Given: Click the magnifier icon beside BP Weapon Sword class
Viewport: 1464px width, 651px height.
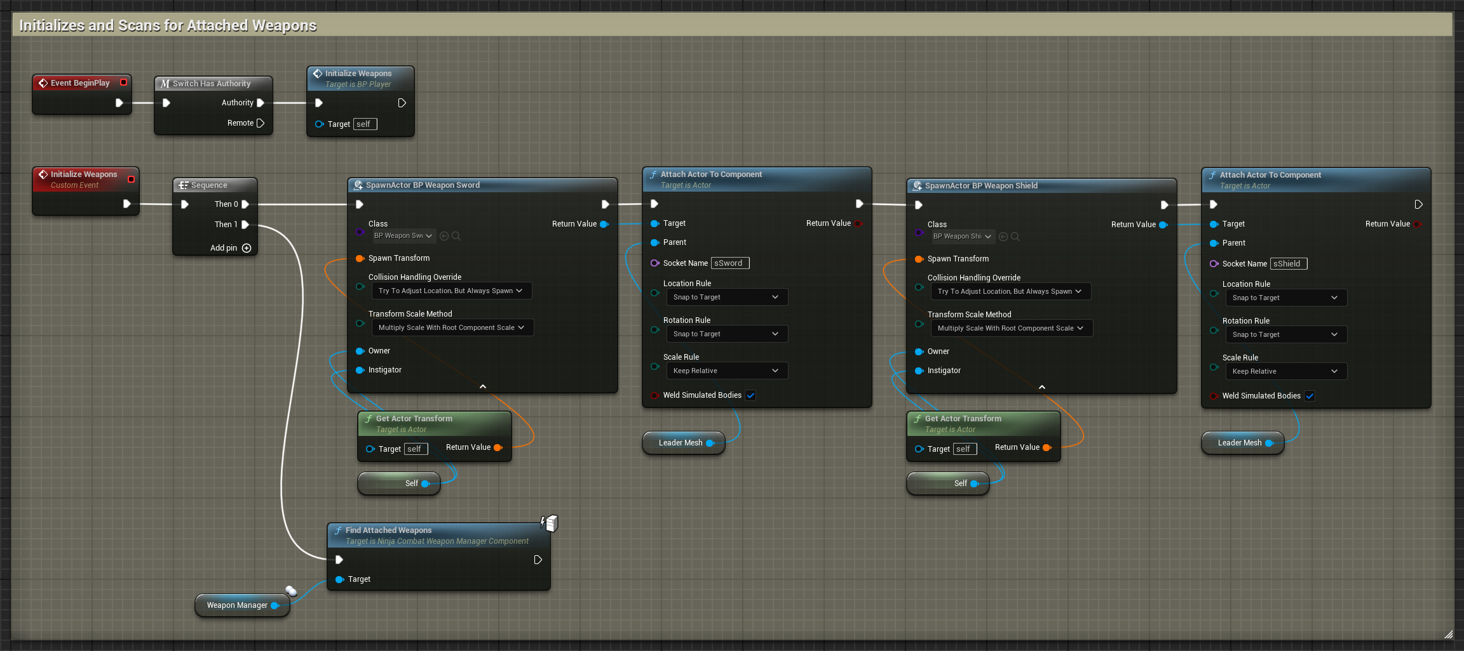Looking at the screenshot, I should click(456, 236).
